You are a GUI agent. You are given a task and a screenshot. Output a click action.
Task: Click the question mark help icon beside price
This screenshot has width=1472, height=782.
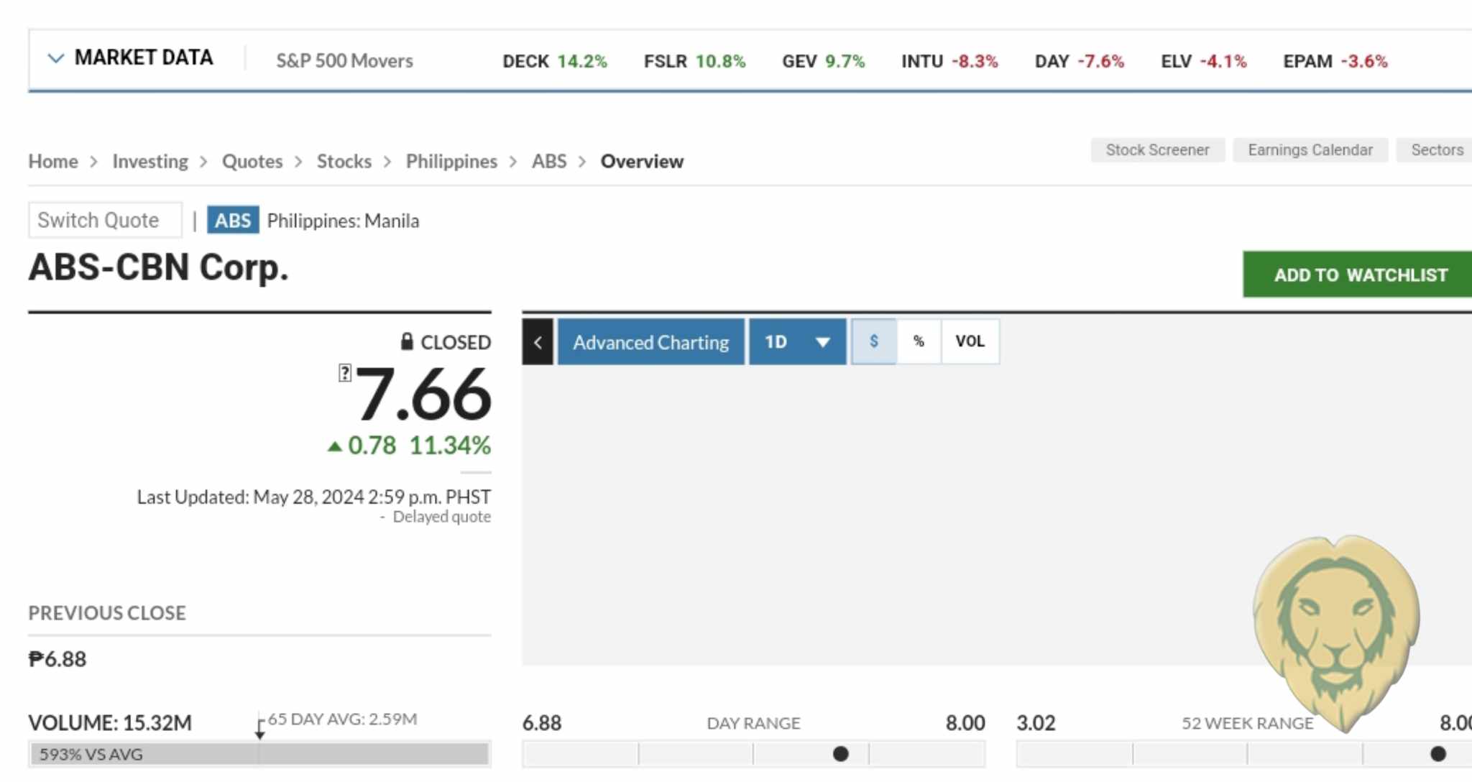(x=345, y=373)
